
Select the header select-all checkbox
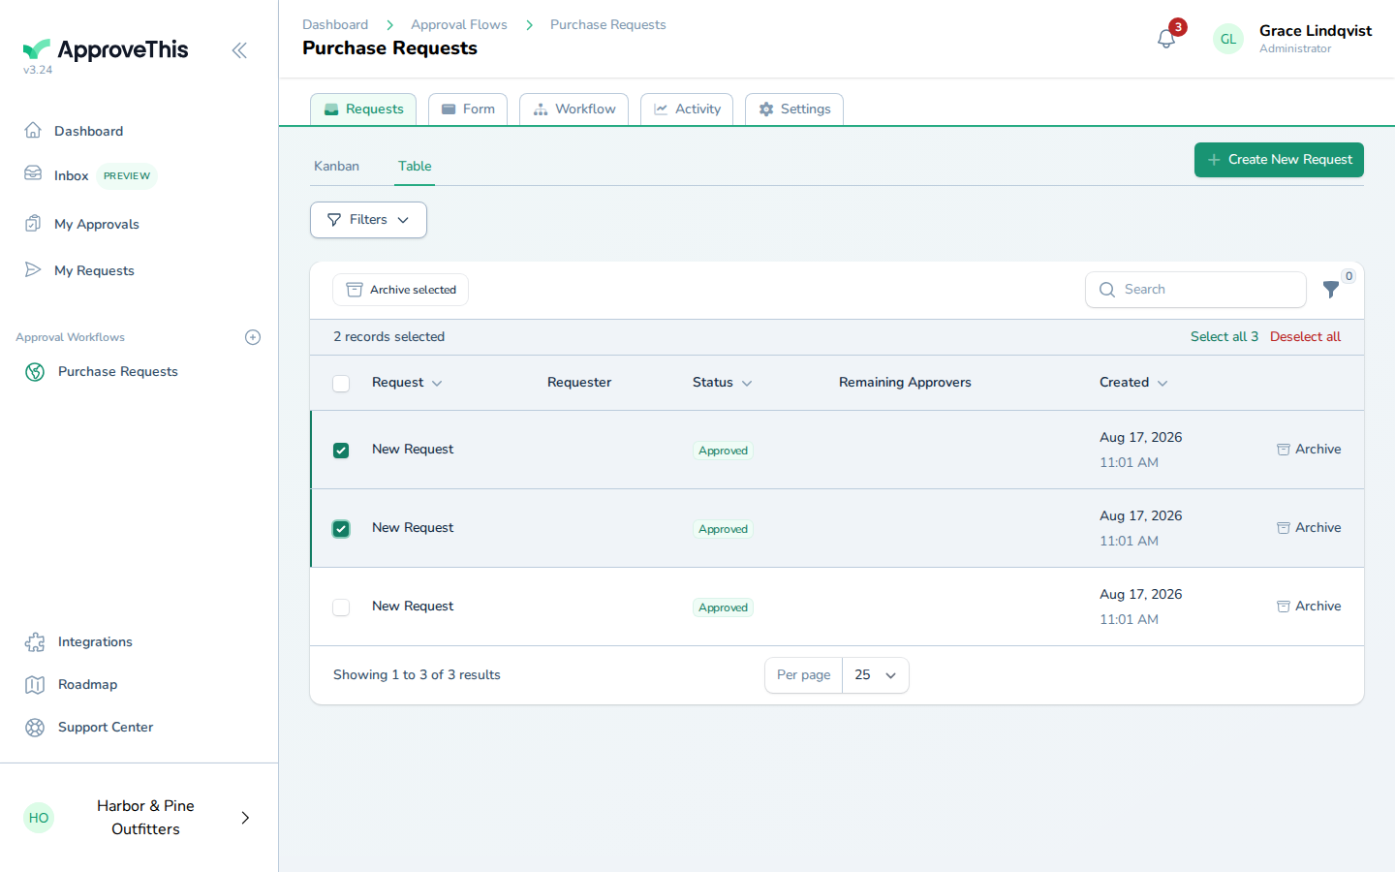click(341, 384)
